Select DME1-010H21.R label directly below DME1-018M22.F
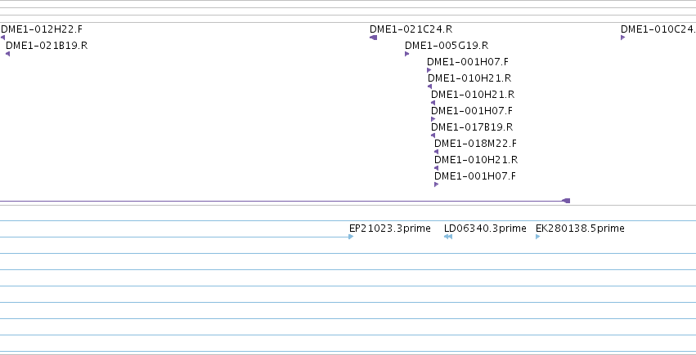Viewport: 696px width, 355px height. point(476,160)
